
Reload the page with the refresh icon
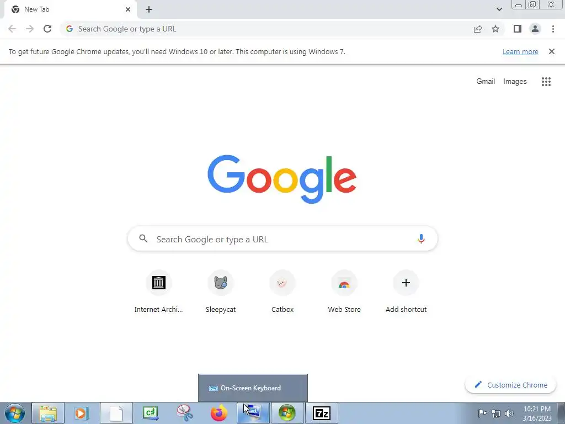click(x=47, y=29)
